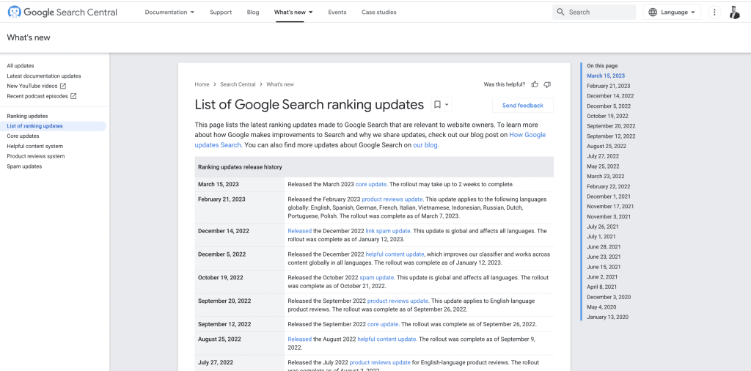Open the September 2022 core update link
The height and width of the screenshot is (371, 751).
click(x=383, y=324)
